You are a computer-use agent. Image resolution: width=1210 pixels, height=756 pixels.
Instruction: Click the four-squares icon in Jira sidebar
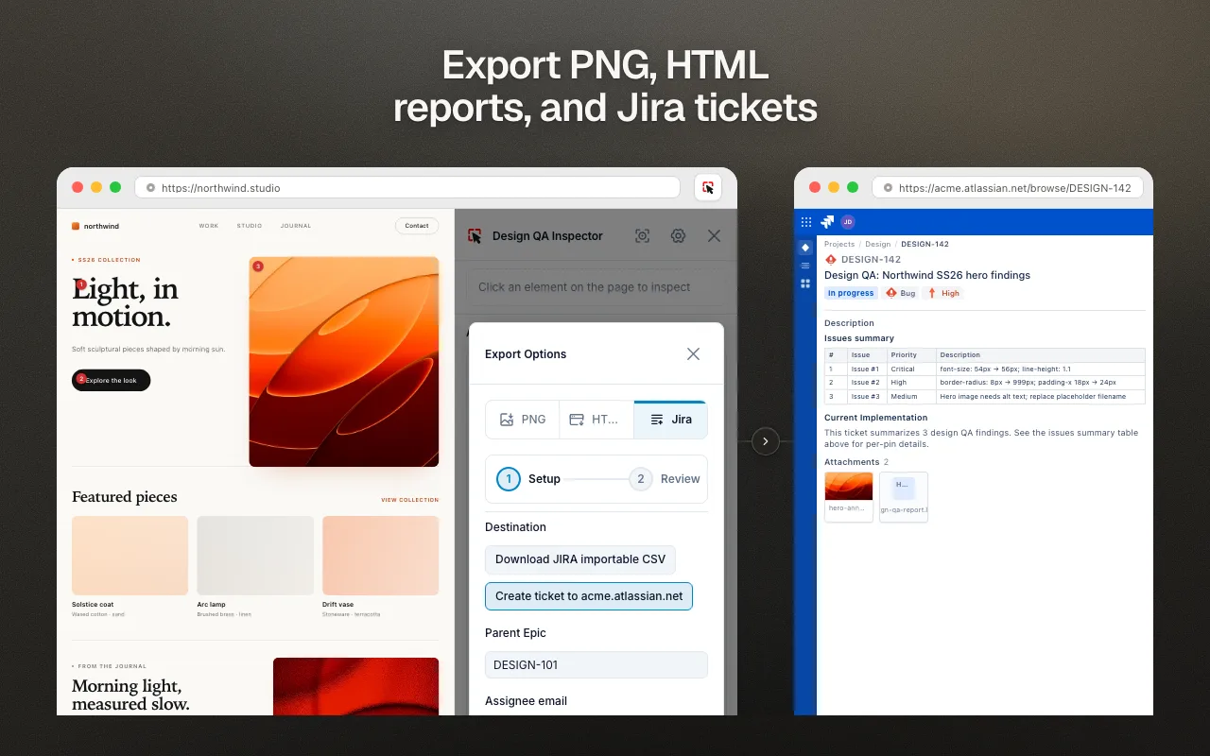pyautogui.click(x=805, y=283)
